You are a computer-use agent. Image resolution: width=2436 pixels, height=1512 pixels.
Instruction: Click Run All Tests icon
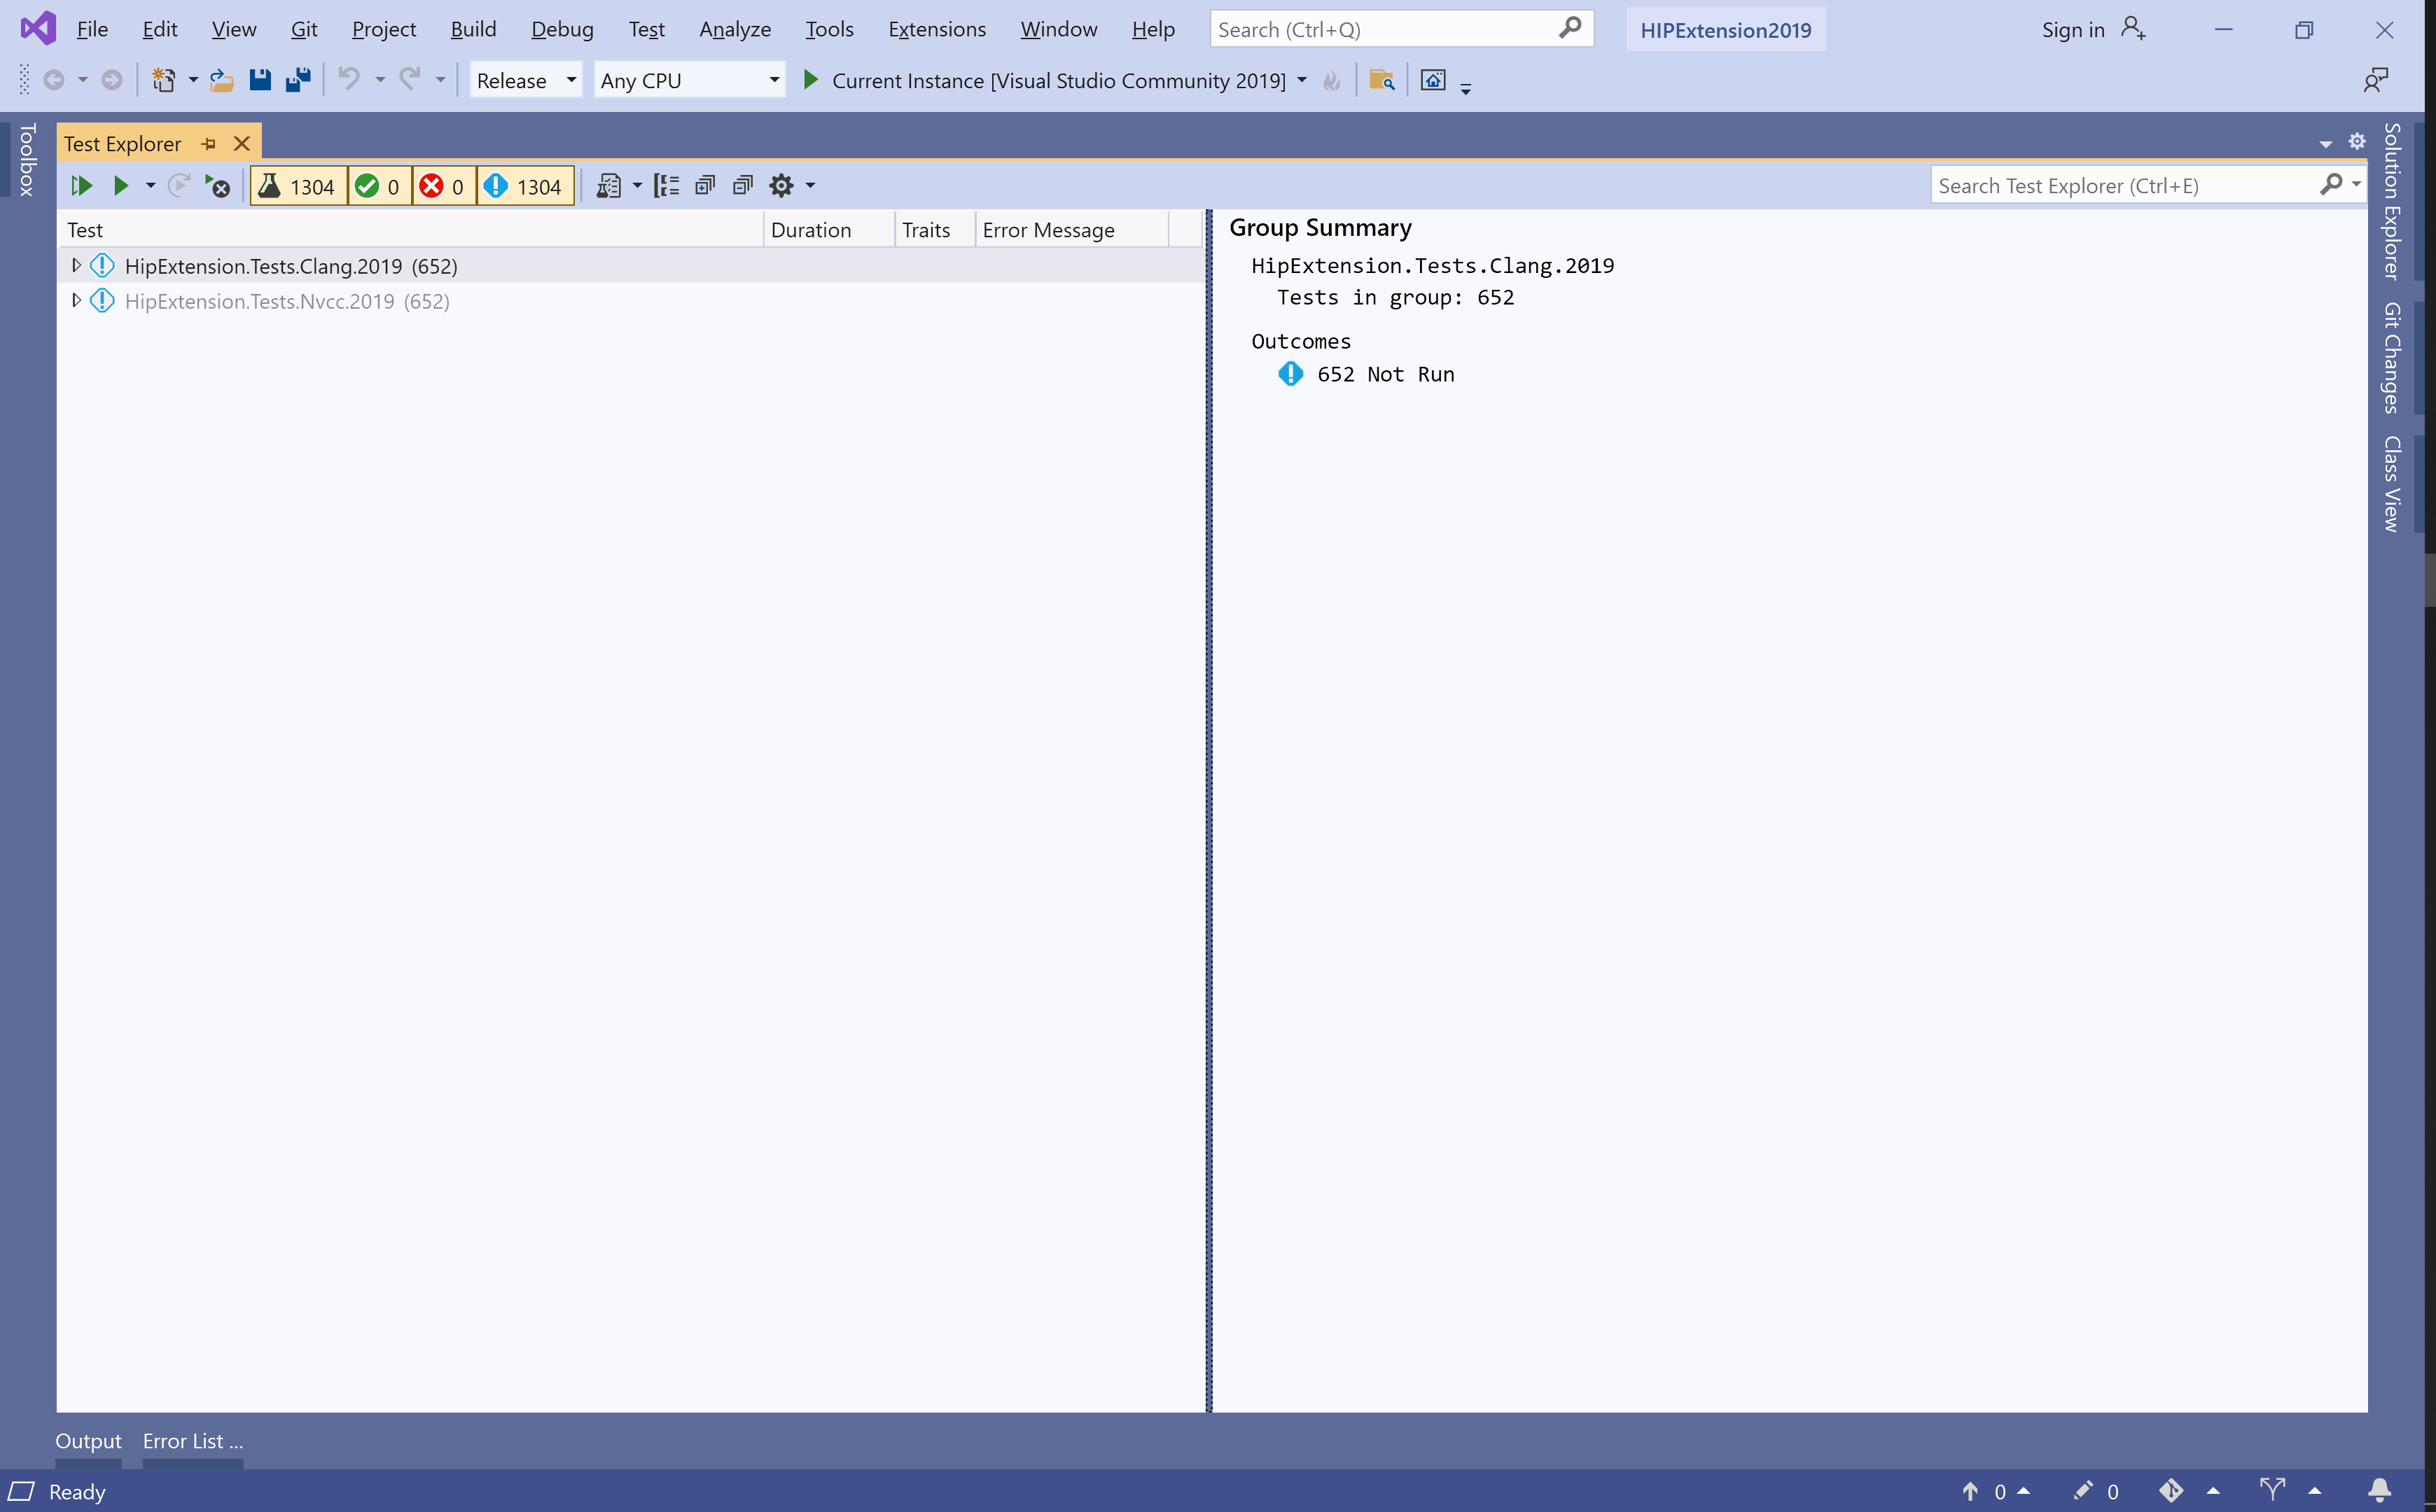81,186
